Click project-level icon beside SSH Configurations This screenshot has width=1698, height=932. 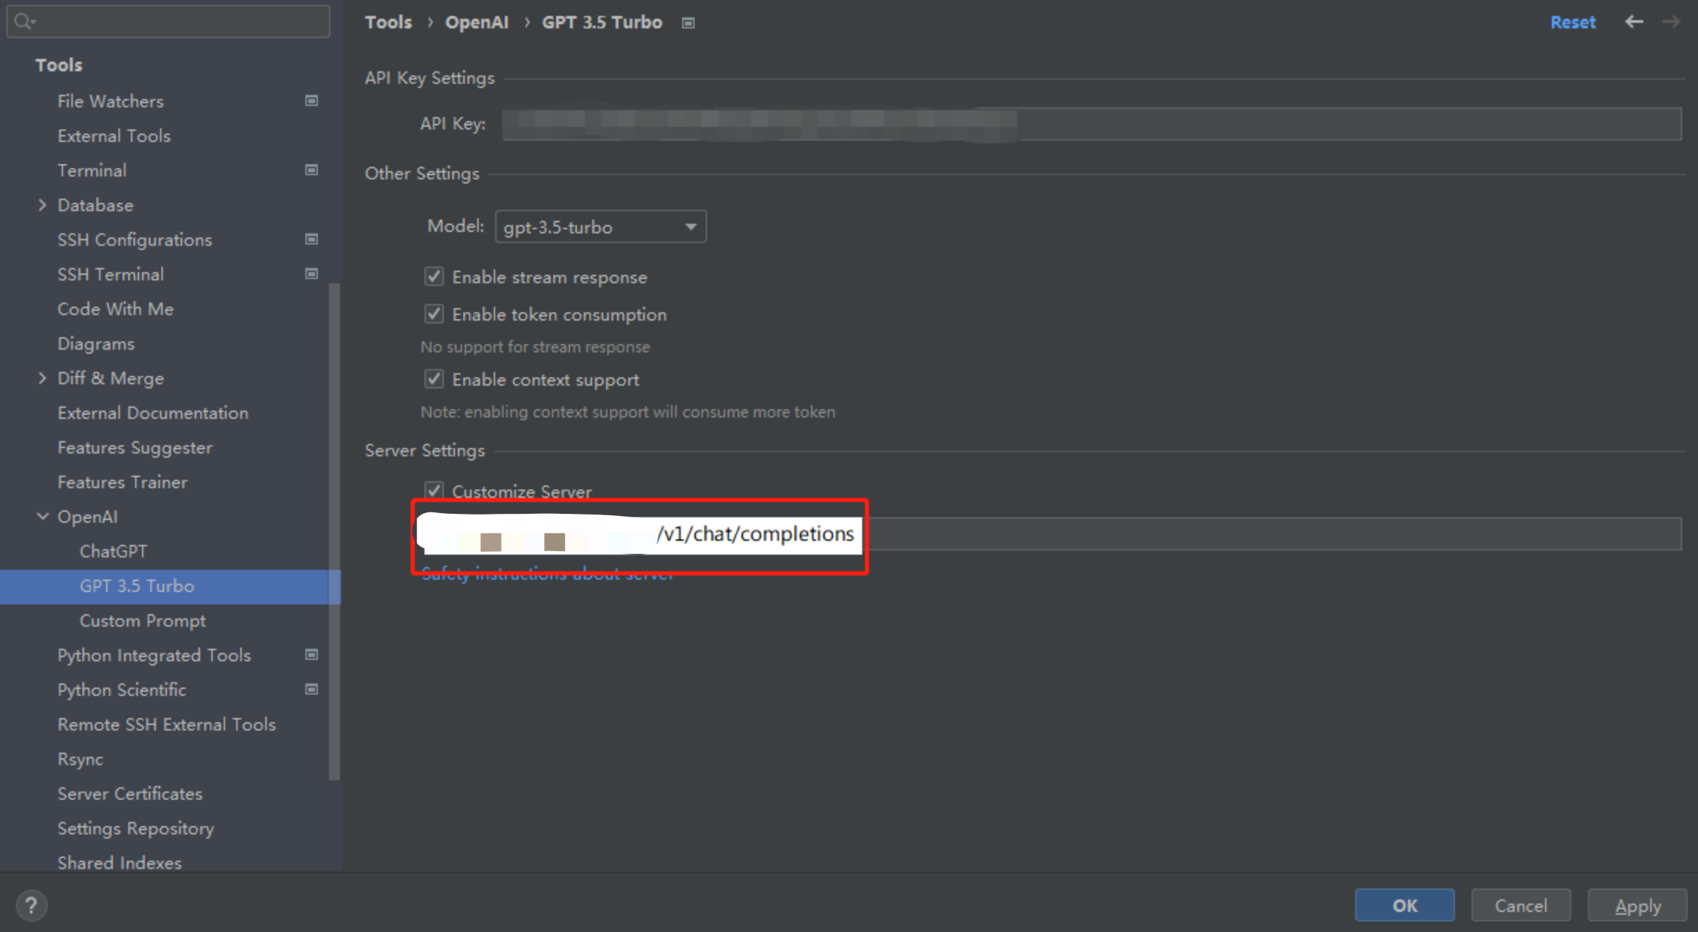pos(312,240)
